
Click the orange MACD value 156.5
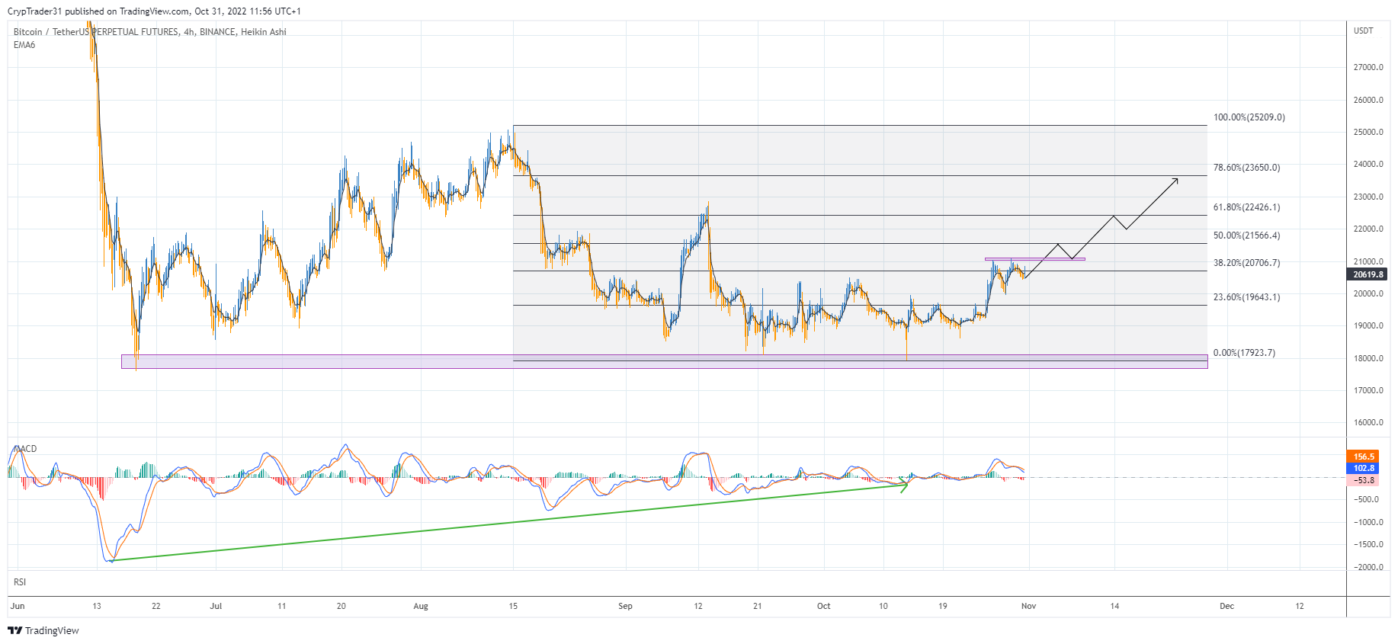1364,457
